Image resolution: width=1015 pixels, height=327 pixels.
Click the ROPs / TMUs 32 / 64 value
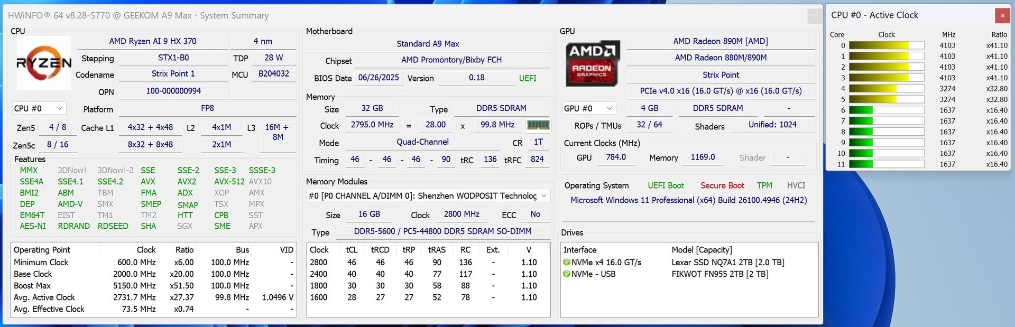(x=649, y=125)
